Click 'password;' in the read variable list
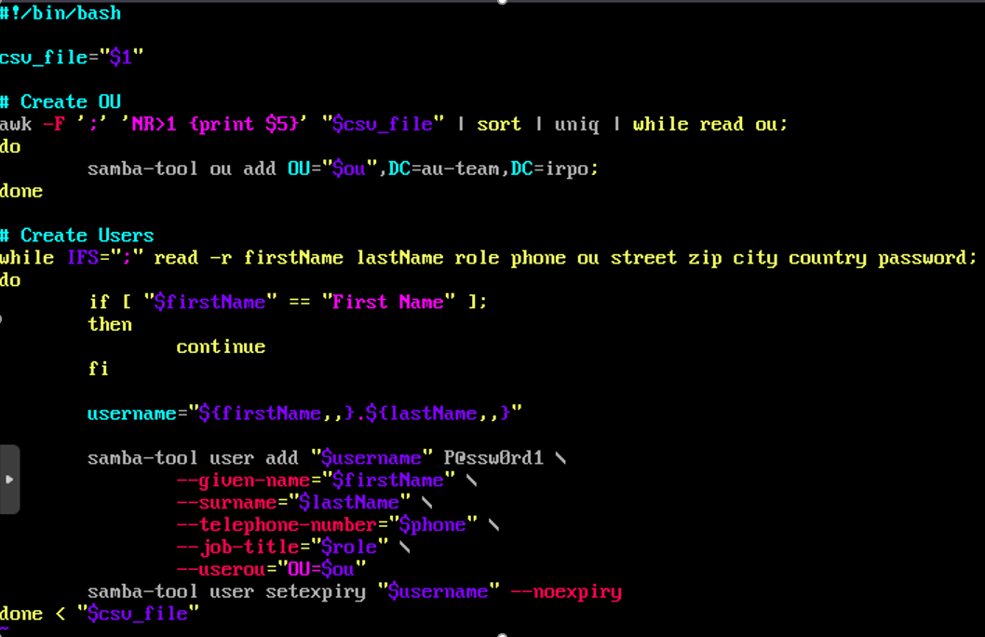Viewport: 985px width, 637px height. [x=927, y=258]
